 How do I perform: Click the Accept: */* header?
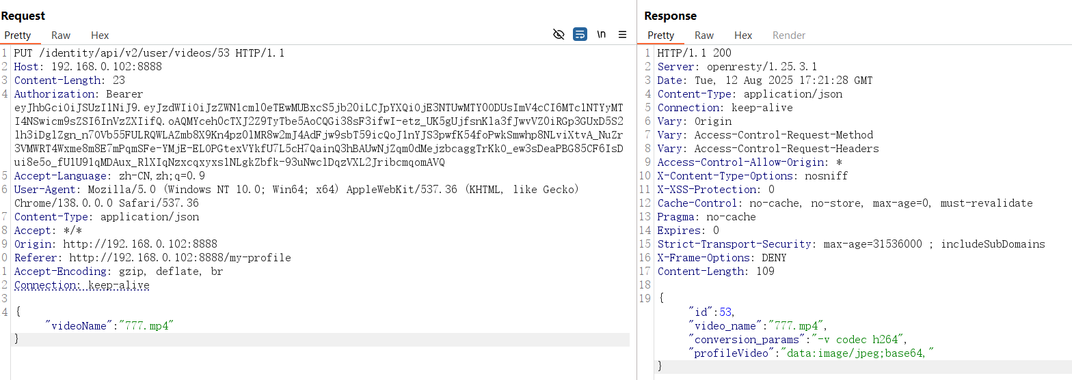pos(48,231)
